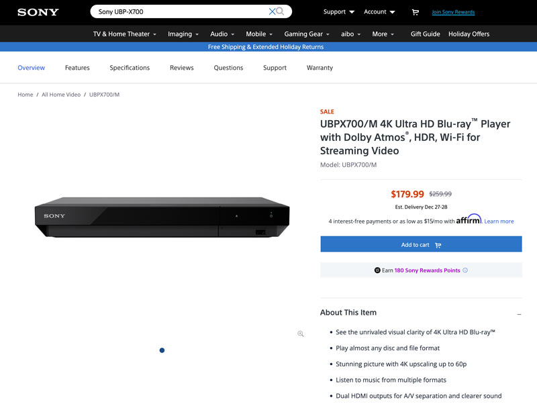The width and height of the screenshot is (537, 406).
Task: Submit search via the magnifier icon
Action: (279, 11)
